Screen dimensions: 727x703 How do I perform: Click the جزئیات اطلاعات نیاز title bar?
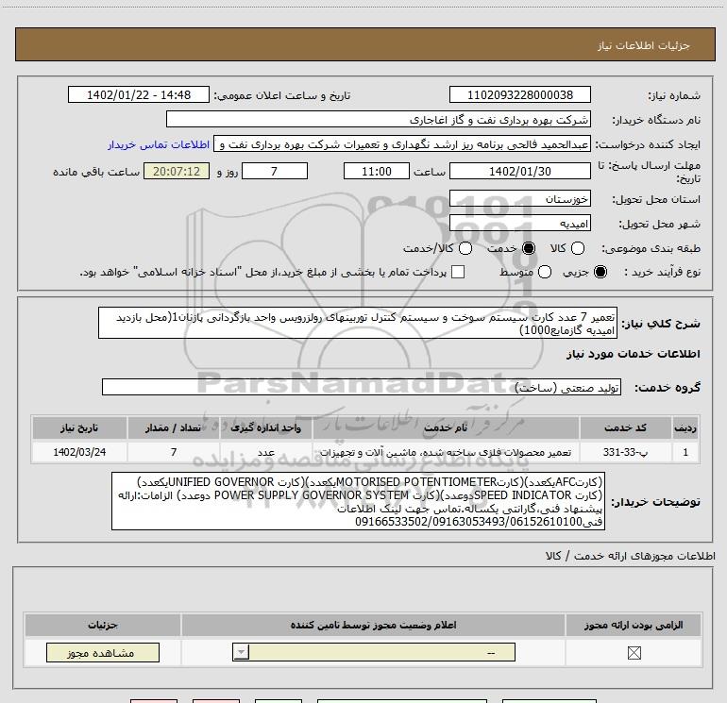pyautogui.click(x=364, y=44)
